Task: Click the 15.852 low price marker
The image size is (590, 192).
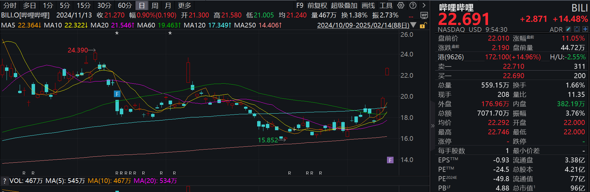Action: point(268,140)
